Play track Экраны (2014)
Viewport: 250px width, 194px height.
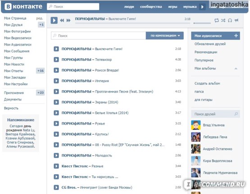(x=56, y=102)
